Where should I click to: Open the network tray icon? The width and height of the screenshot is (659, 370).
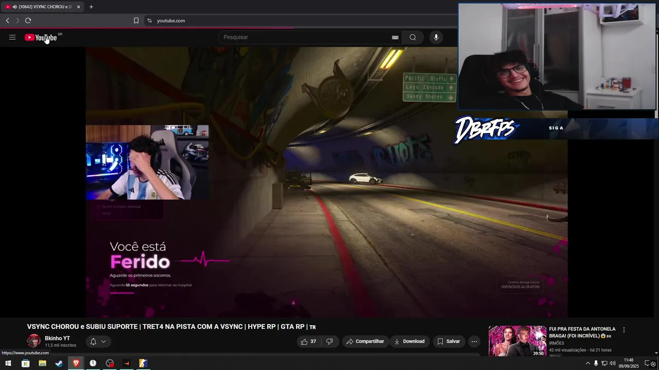tap(604, 363)
